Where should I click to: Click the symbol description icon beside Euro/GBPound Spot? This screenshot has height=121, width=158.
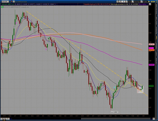[x=14, y=2]
